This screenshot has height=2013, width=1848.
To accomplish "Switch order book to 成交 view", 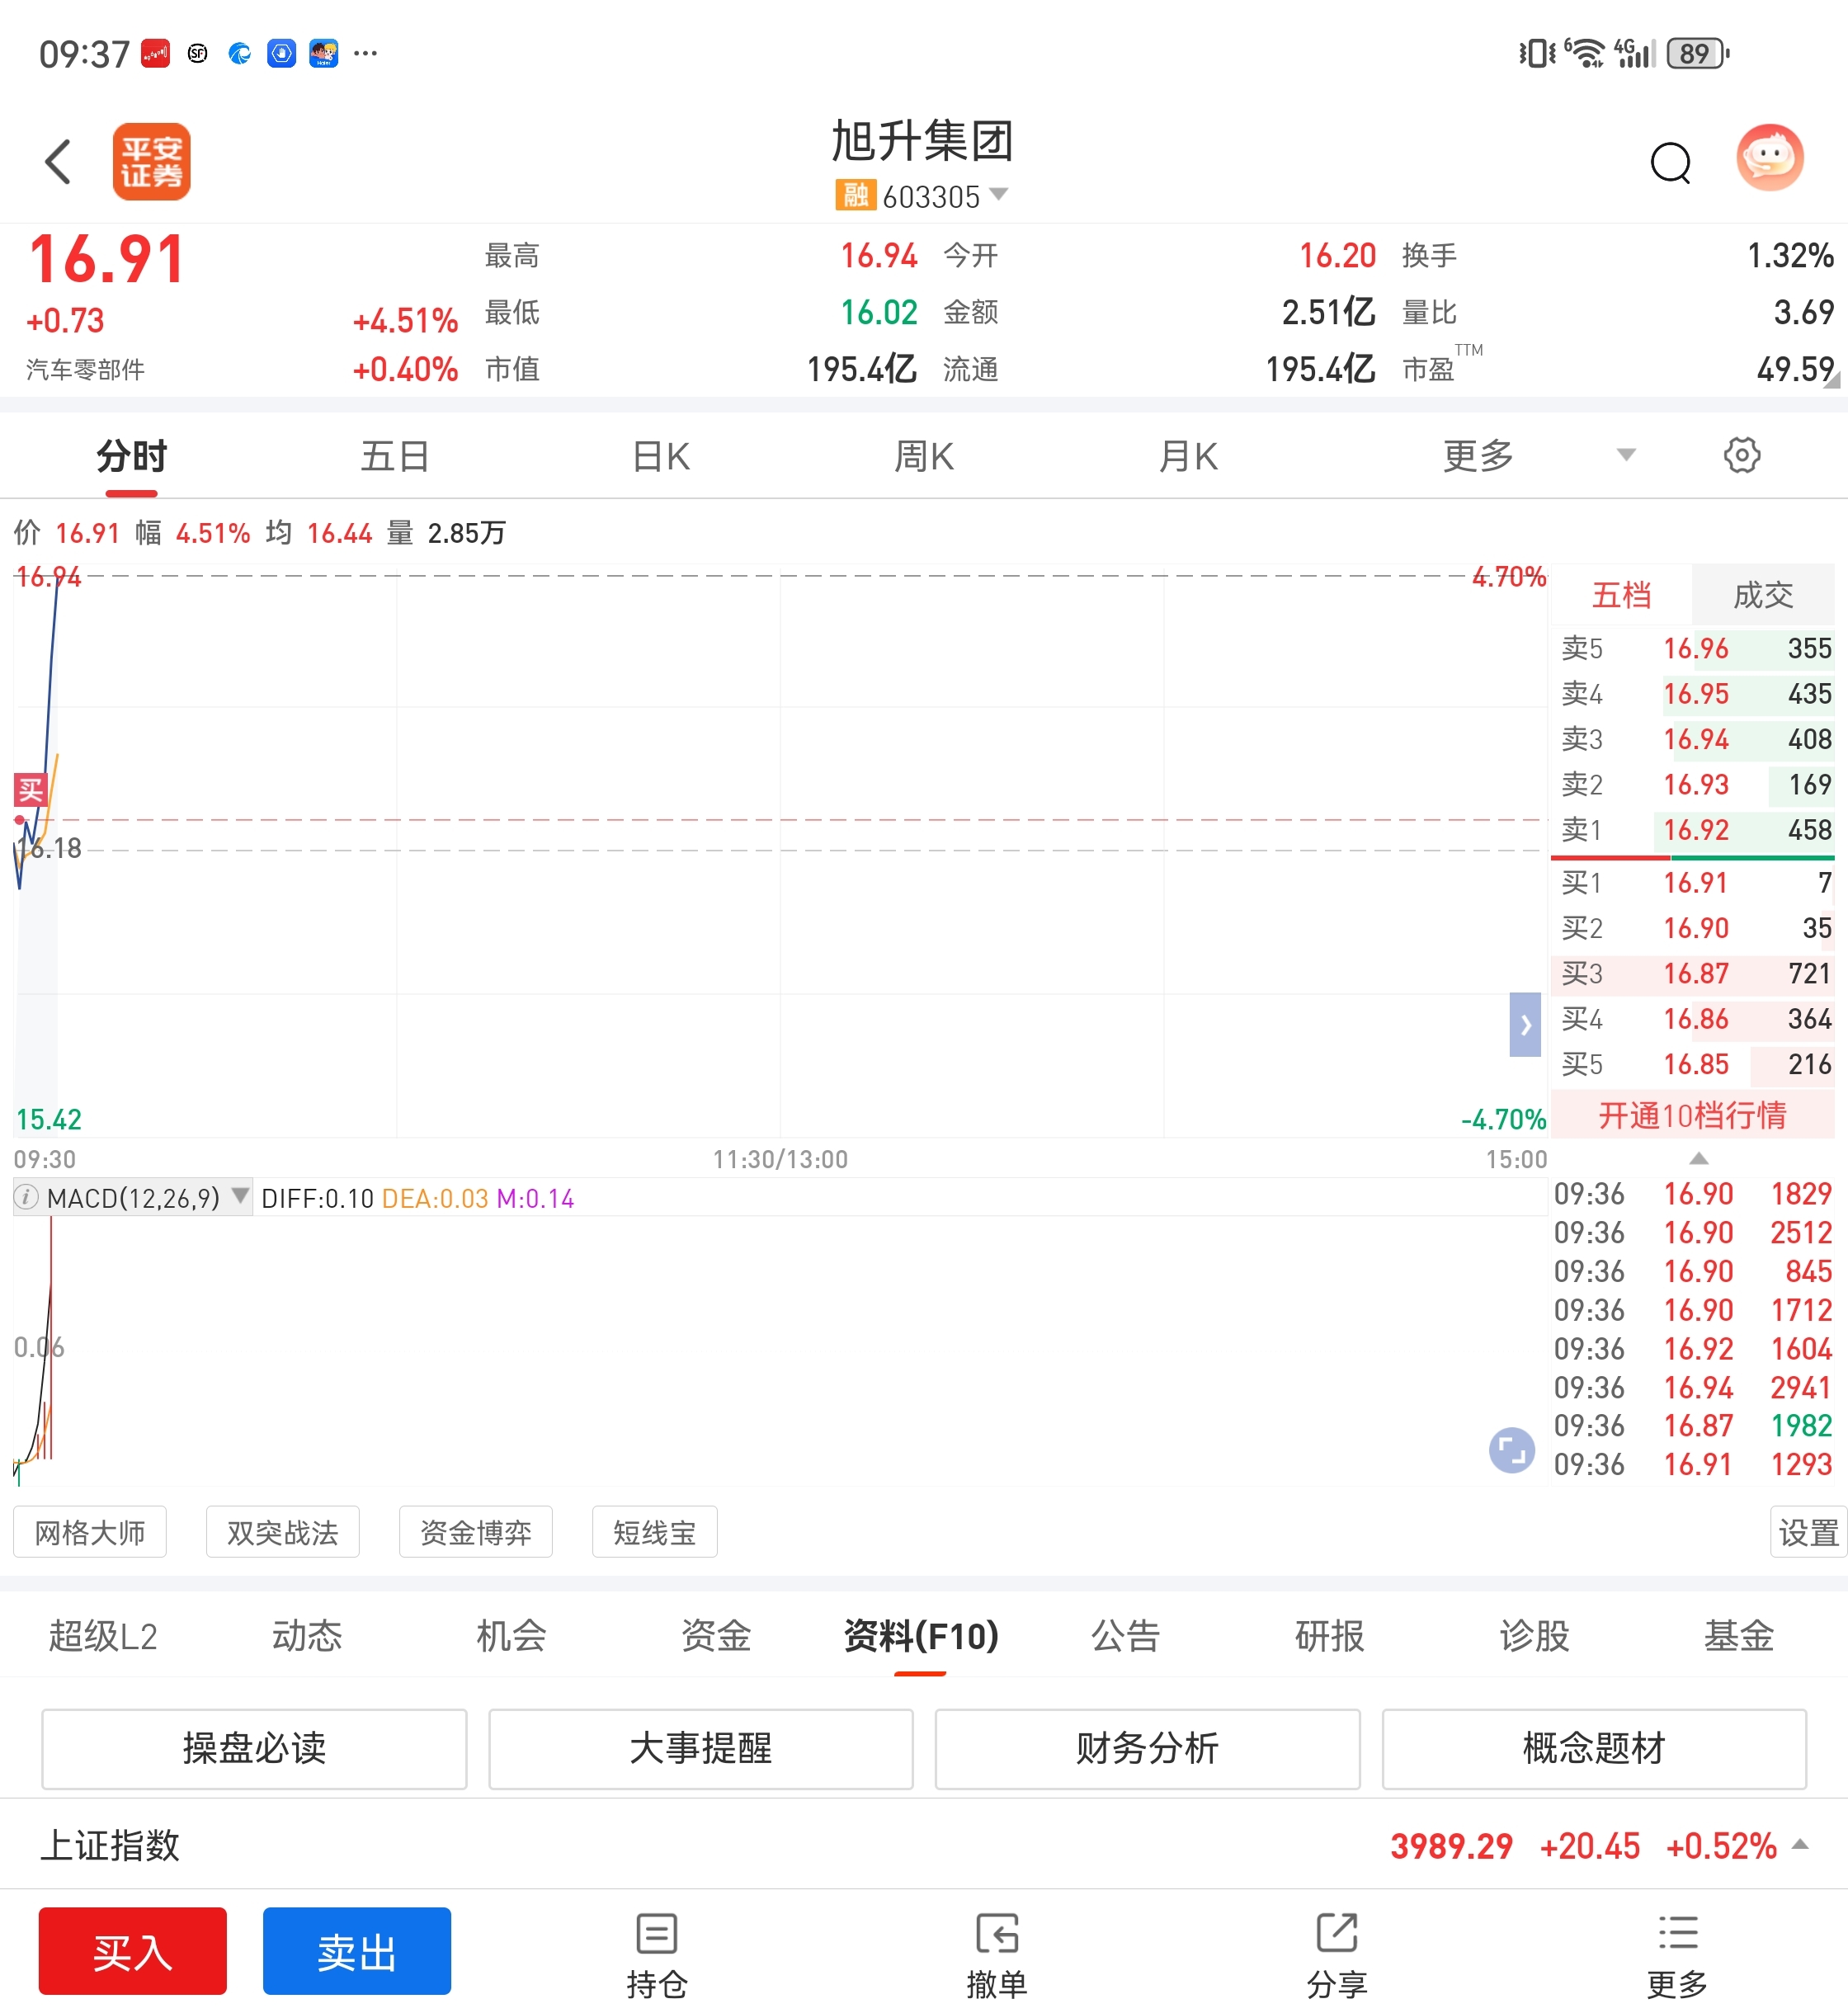I will [1762, 596].
